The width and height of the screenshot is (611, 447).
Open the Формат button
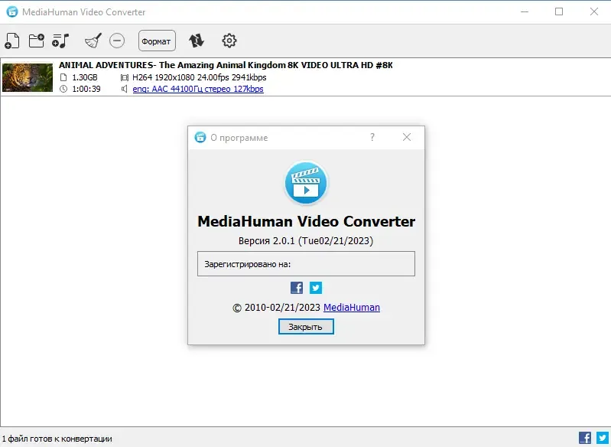coord(157,41)
